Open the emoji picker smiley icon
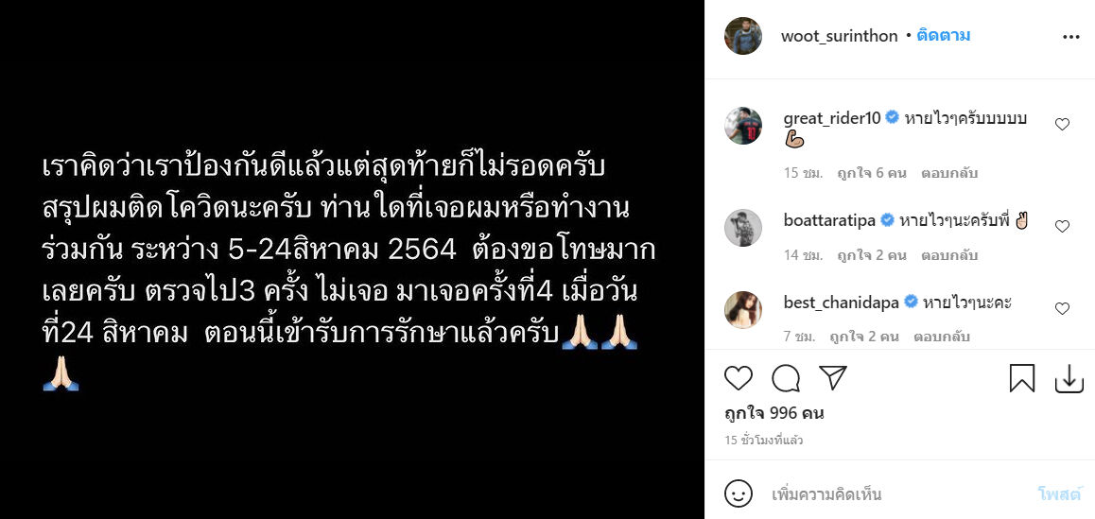This screenshot has width=1095, height=519. coord(739,494)
